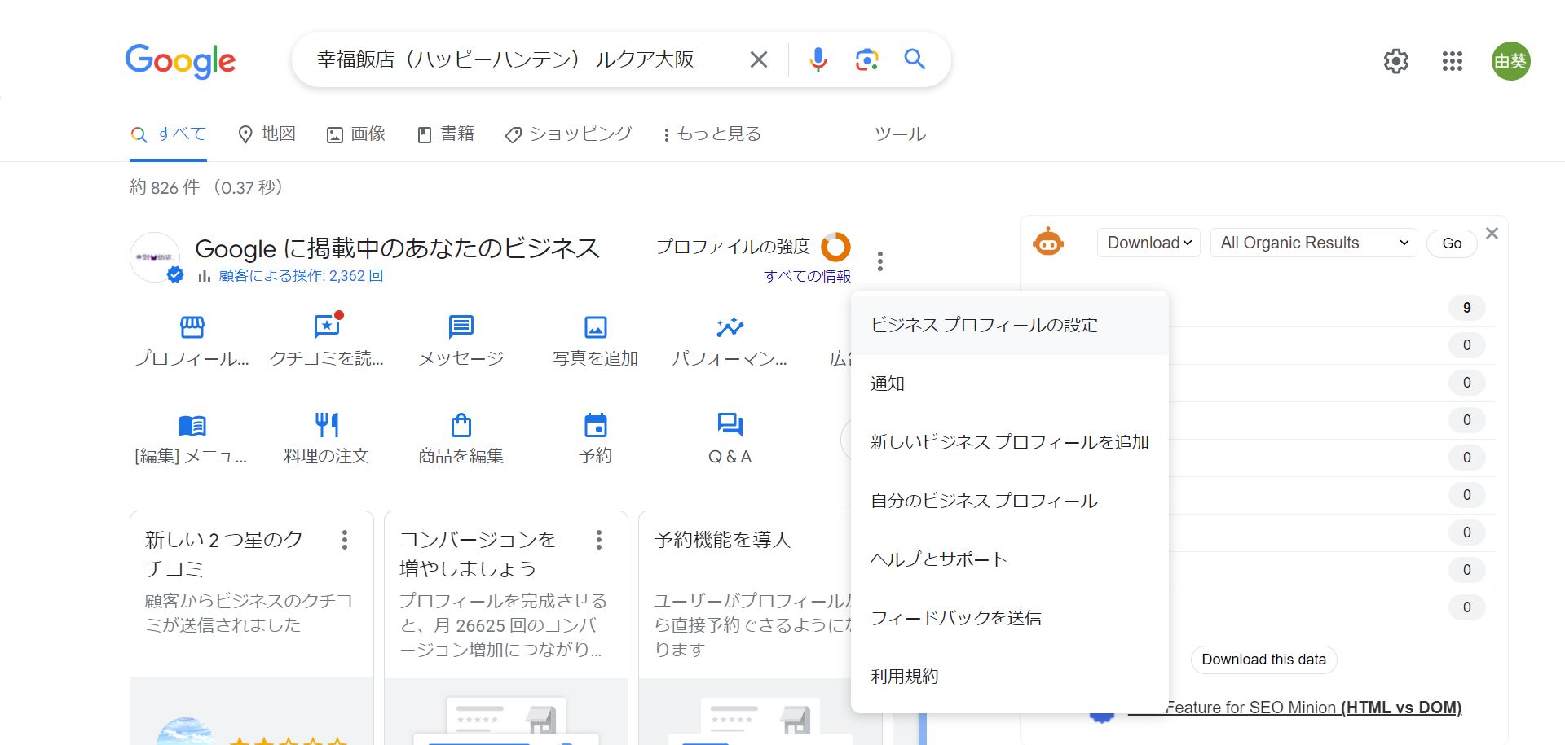This screenshot has height=745, width=1565.
Task: Switch to the ショッピング tab
Action: click(569, 134)
